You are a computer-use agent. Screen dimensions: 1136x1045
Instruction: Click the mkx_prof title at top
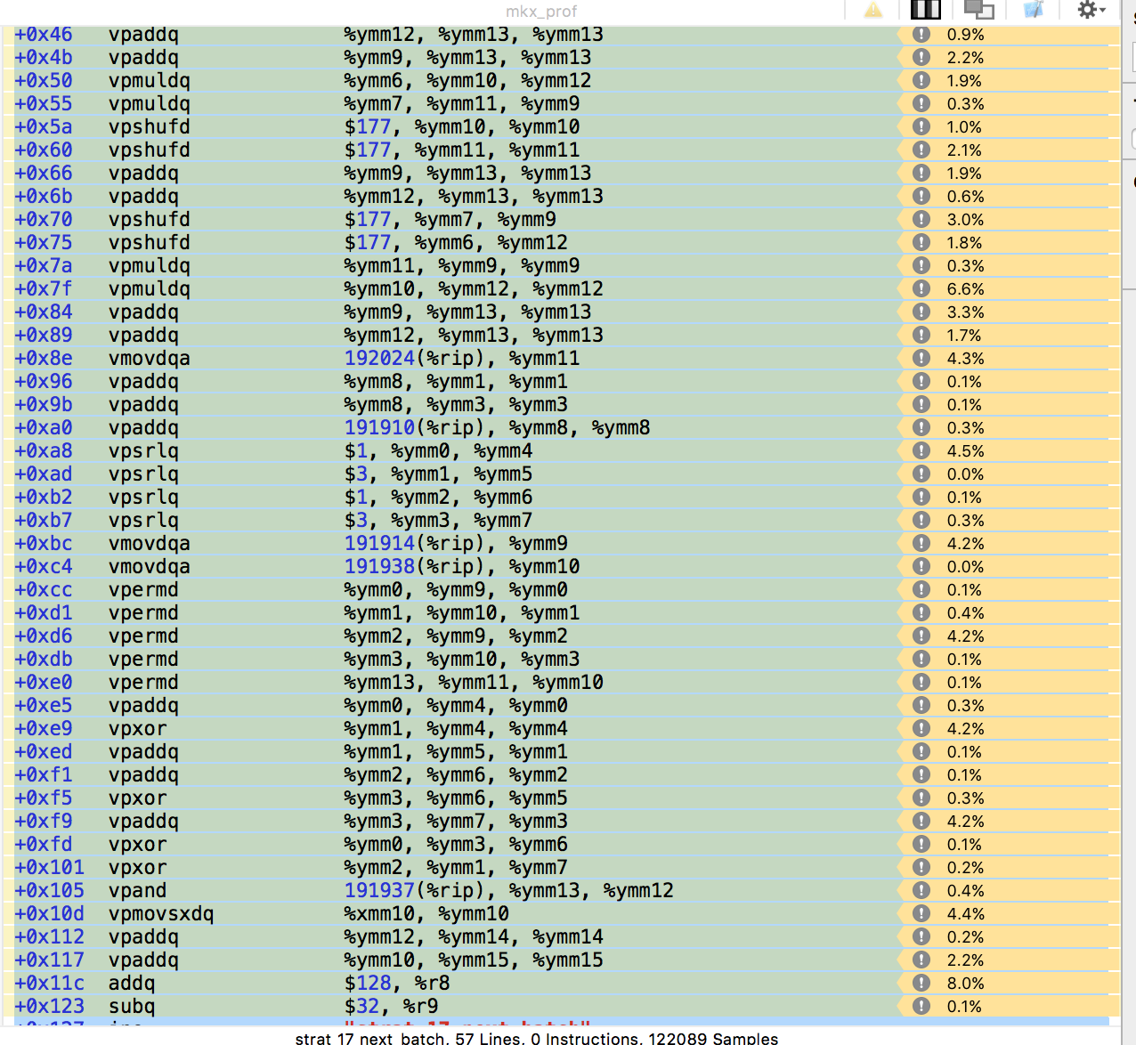point(541,12)
